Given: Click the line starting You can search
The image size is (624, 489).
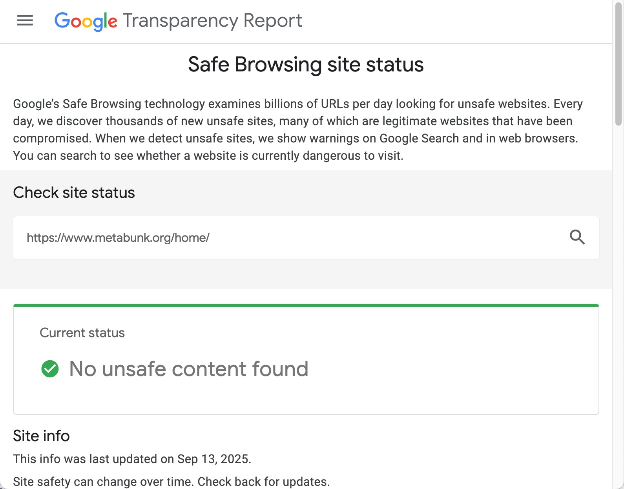Looking at the screenshot, I should (x=208, y=156).
